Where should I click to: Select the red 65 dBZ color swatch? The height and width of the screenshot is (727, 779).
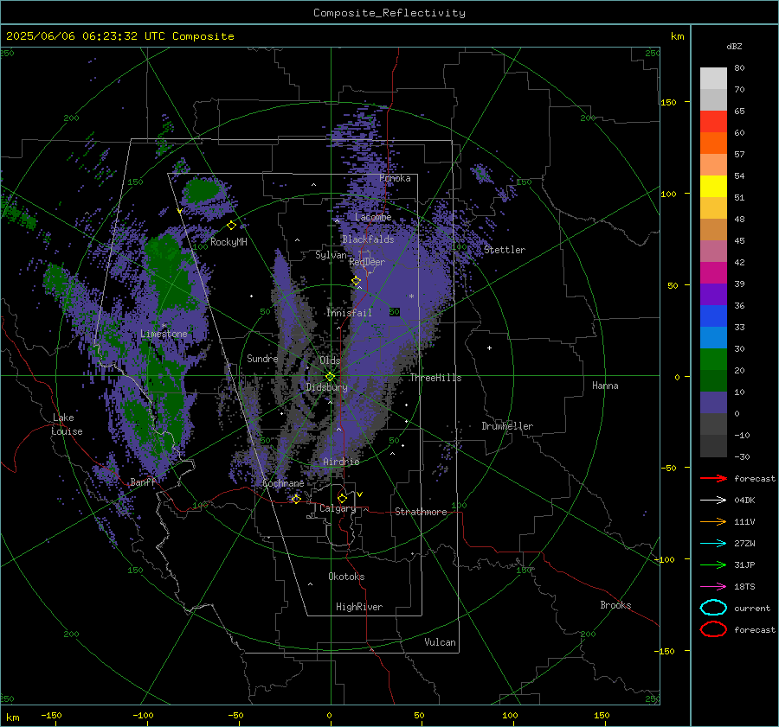point(713,121)
